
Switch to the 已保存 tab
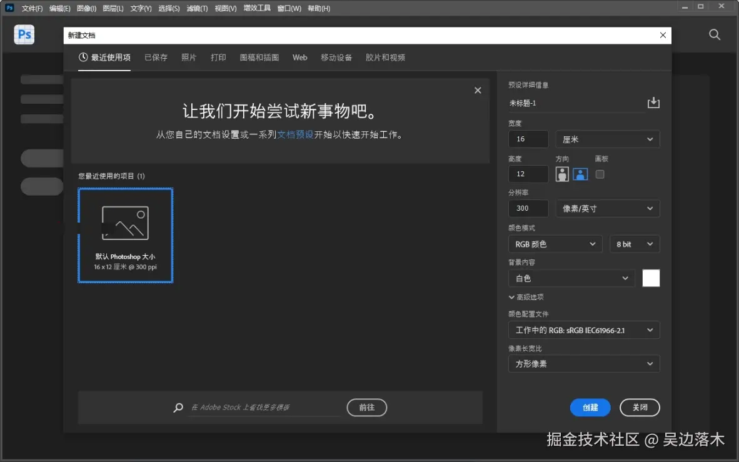[156, 58]
